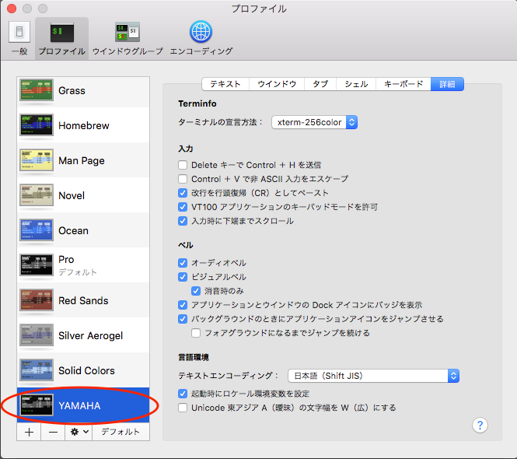Select the YAMAHA profile thumbnail
The height and width of the screenshot is (459, 517).
point(37,405)
